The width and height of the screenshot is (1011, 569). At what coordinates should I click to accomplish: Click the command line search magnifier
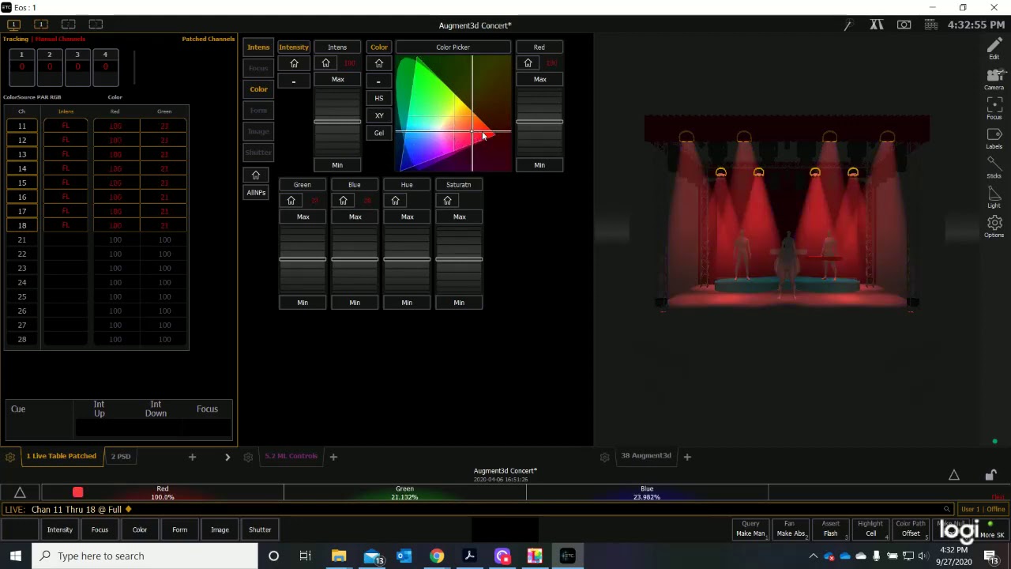[946, 510]
